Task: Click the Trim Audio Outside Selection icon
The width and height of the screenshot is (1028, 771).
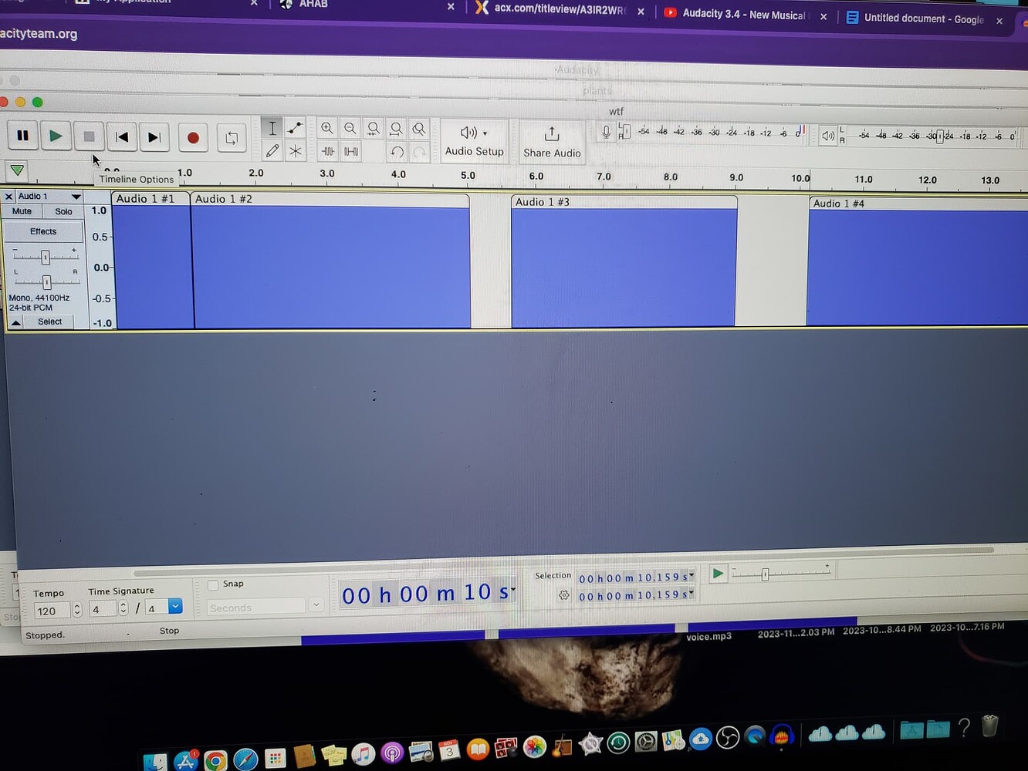Action: [327, 151]
